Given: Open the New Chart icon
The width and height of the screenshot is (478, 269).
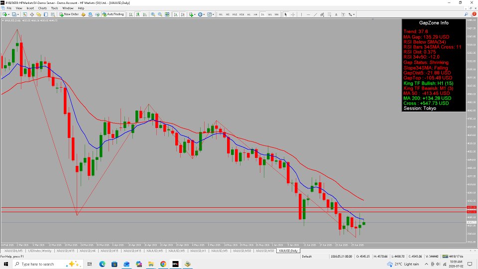Looking at the screenshot, I should [5, 14].
